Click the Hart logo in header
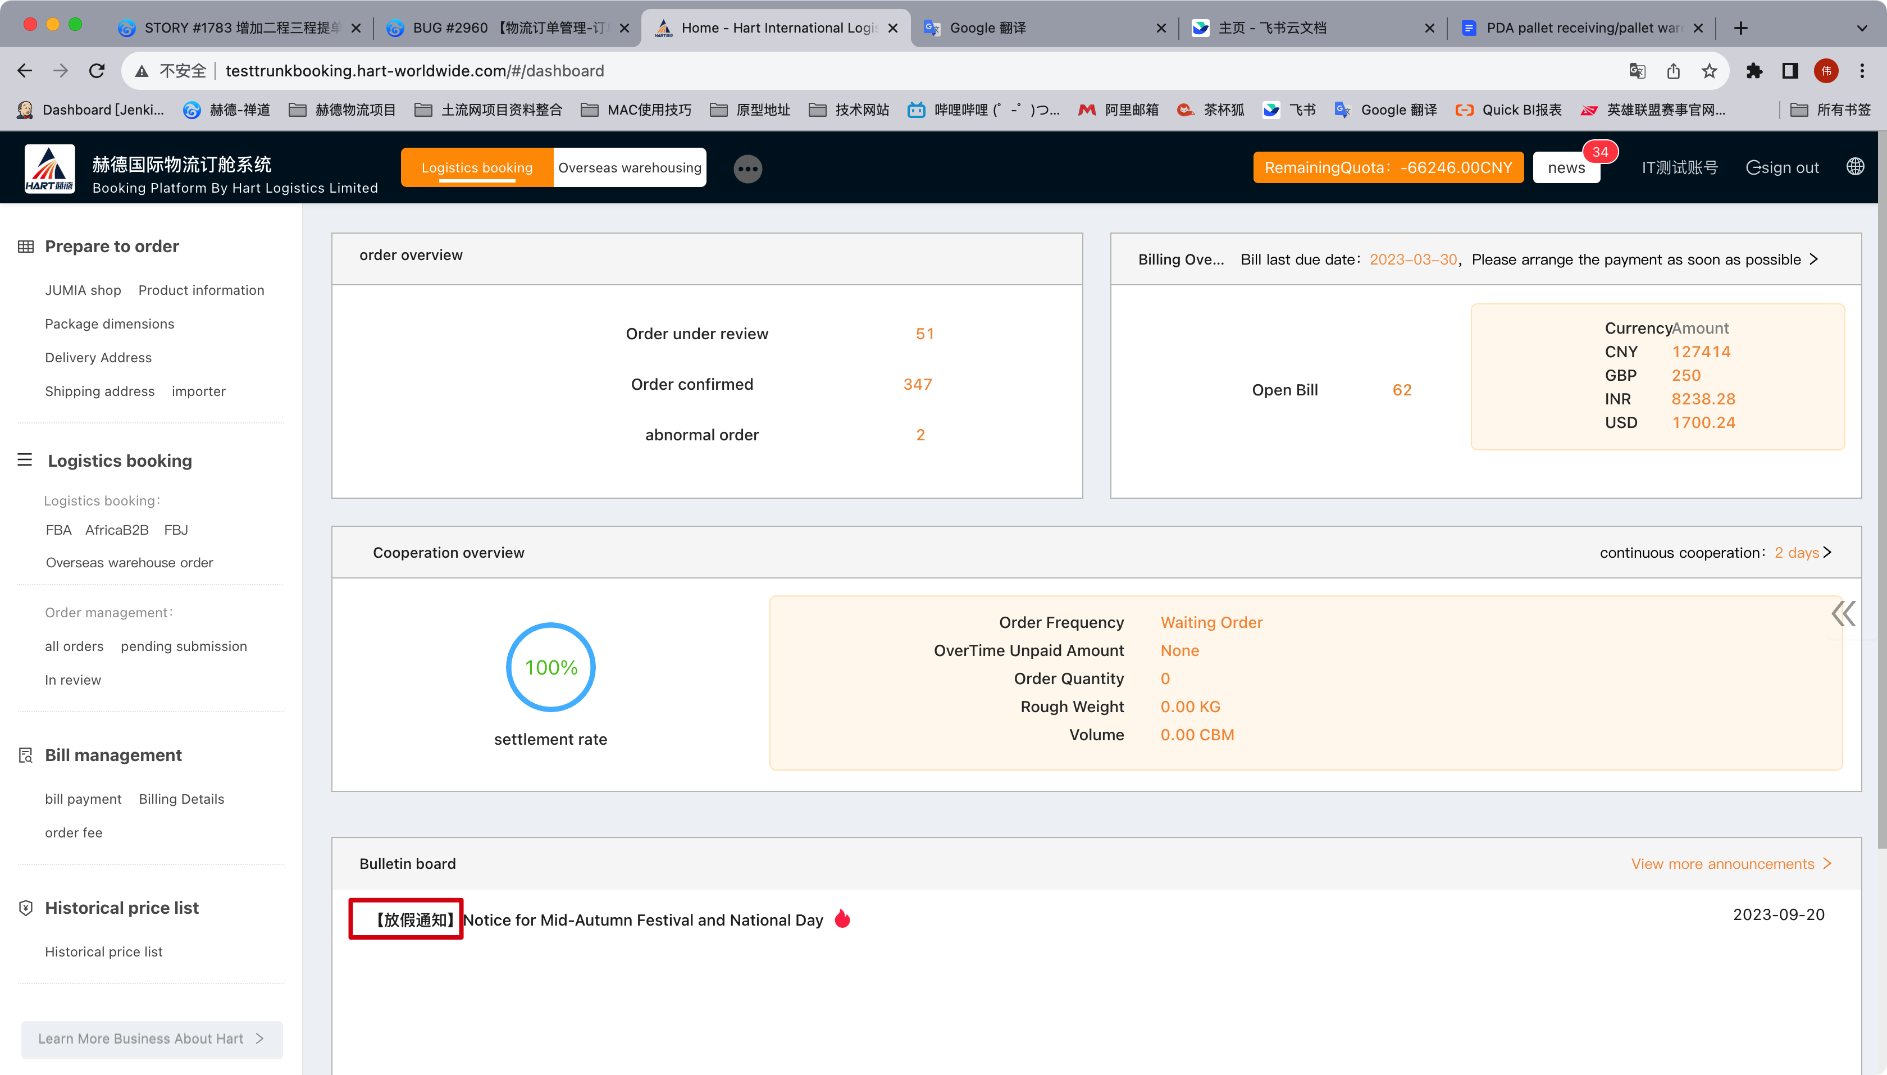Image resolution: width=1887 pixels, height=1075 pixels. [49, 168]
